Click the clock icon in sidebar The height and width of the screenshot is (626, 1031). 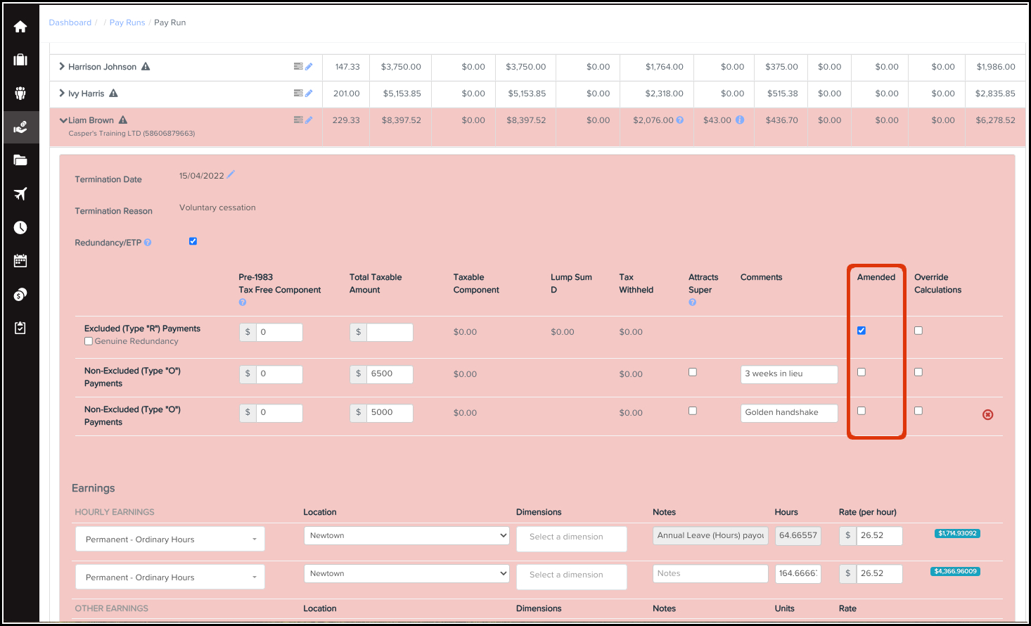(x=20, y=227)
